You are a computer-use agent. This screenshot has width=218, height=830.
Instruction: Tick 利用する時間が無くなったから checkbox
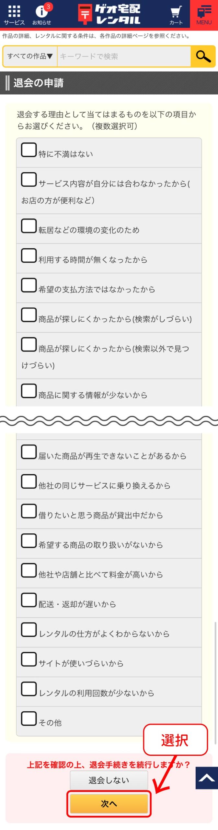(29, 256)
